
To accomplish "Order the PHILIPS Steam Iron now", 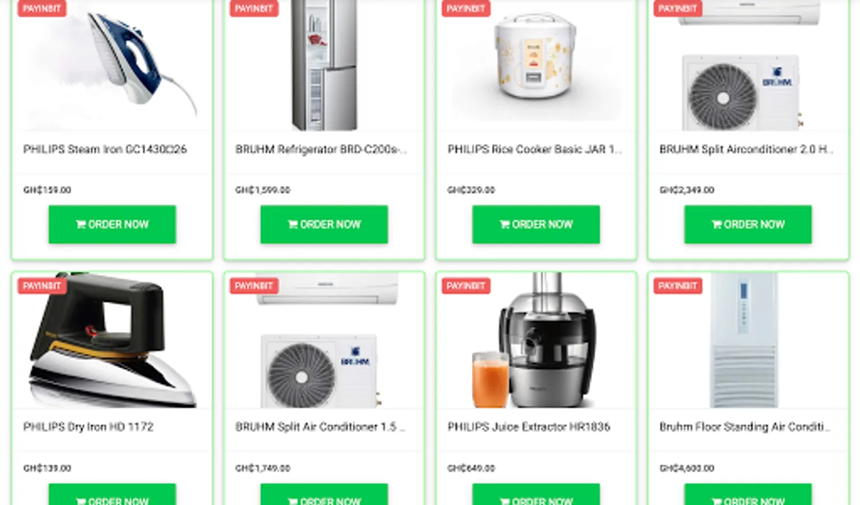I will (112, 224).
